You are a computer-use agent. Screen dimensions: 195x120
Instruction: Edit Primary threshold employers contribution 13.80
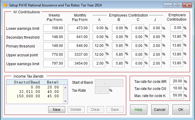[176, 45]
